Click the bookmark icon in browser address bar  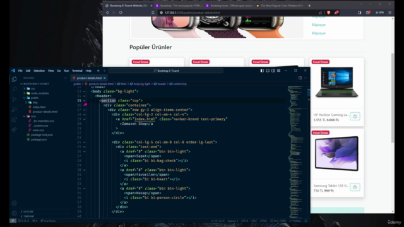(x=153, y=13)
